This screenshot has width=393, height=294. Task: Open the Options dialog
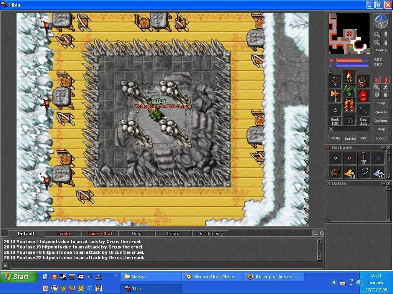tap(381, 121)
